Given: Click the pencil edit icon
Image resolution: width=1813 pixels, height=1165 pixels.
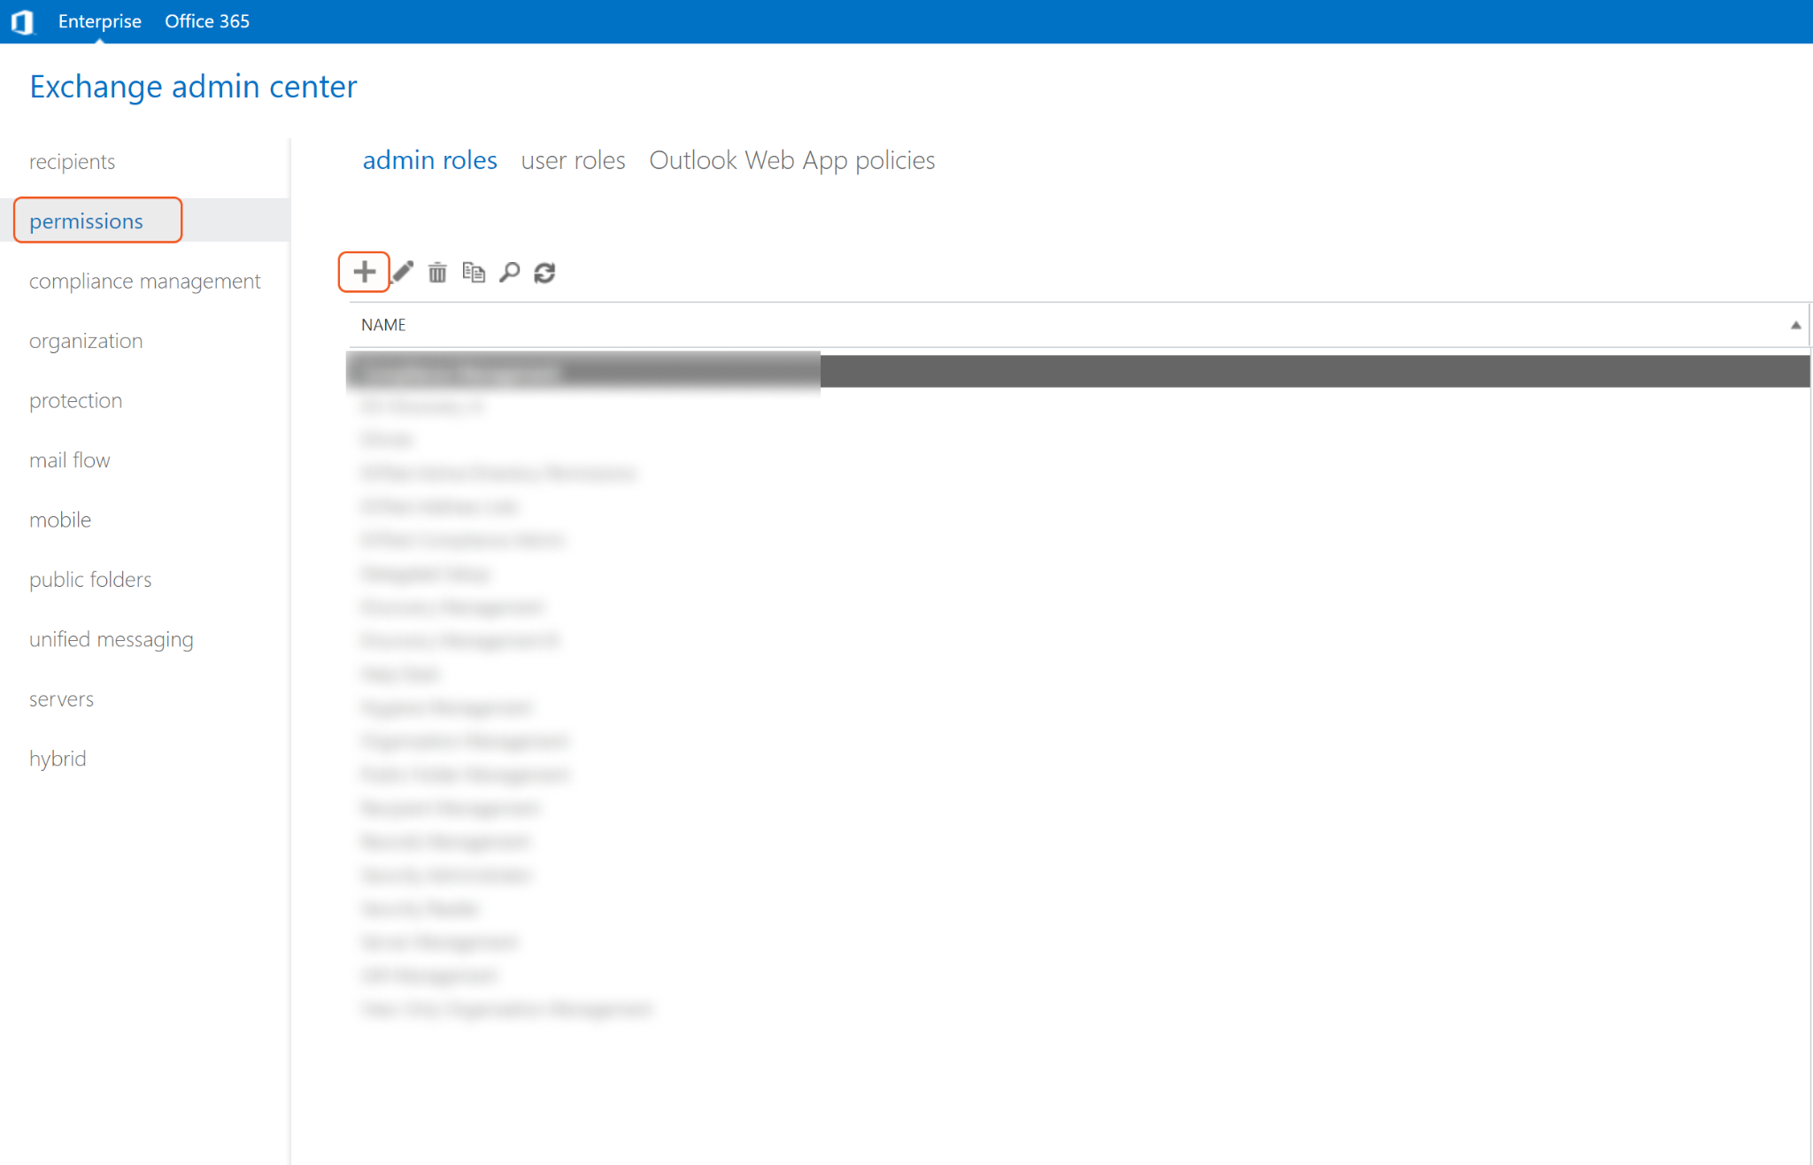Looking at the screenshot, I should [403, 272].
